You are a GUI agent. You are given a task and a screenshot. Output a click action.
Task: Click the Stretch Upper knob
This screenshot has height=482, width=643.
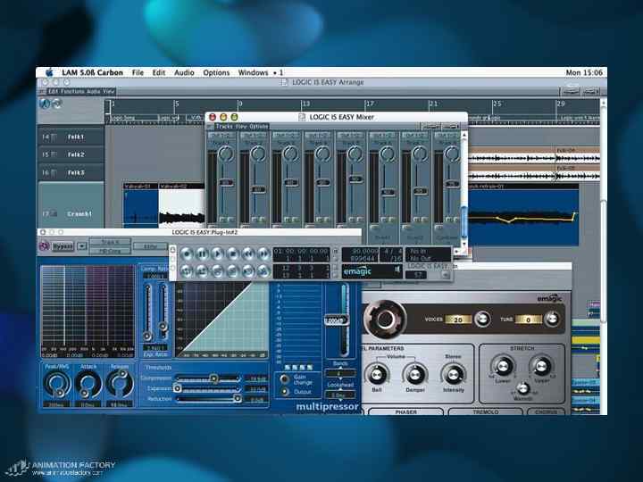(x=541, y=366)
